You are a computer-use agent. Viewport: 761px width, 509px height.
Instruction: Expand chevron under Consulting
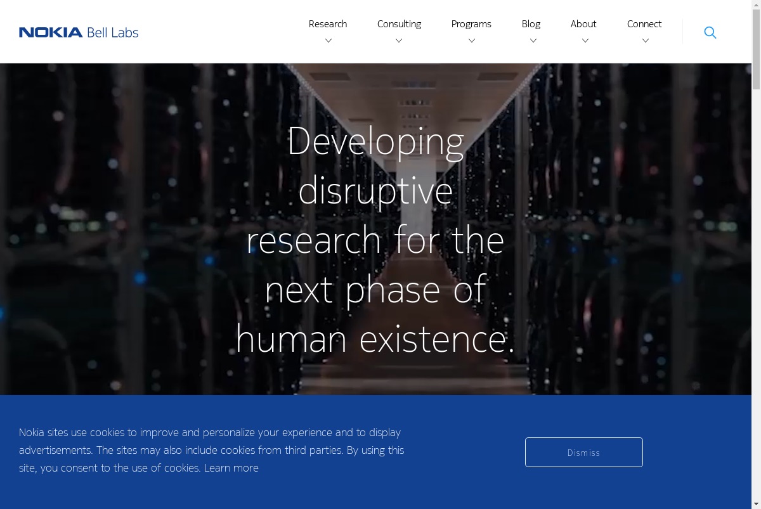point(399,41)
